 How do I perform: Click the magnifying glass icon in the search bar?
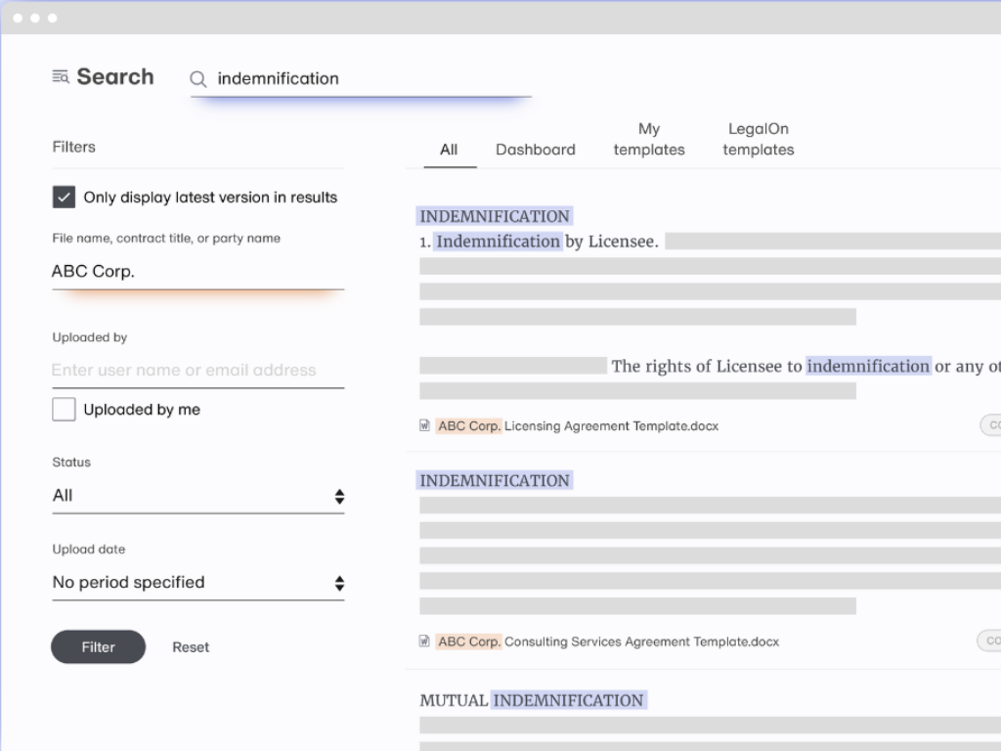coord(198,79)
